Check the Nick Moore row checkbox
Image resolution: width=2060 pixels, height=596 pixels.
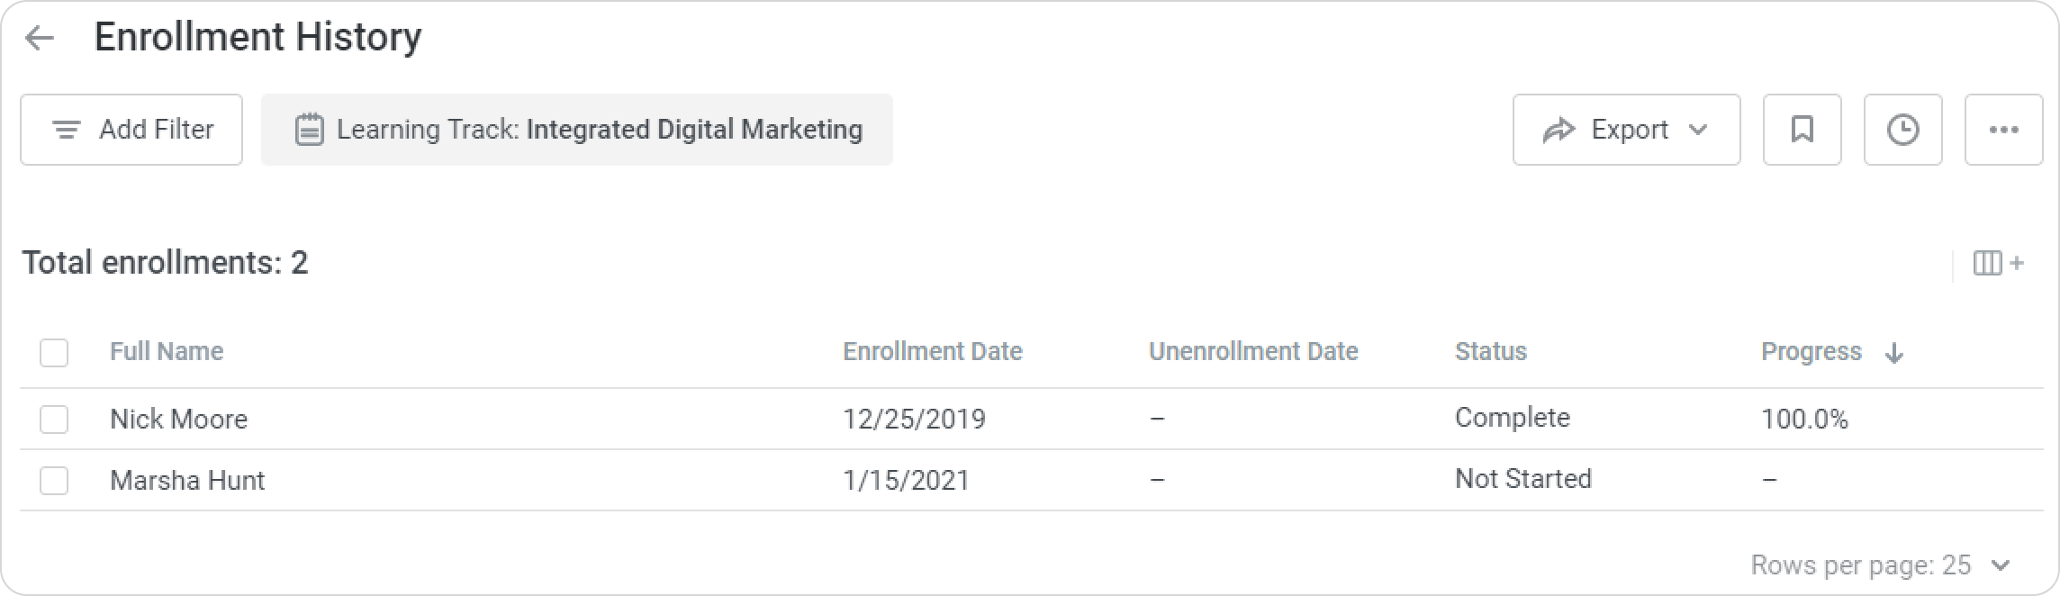click(x=54, y=419)
